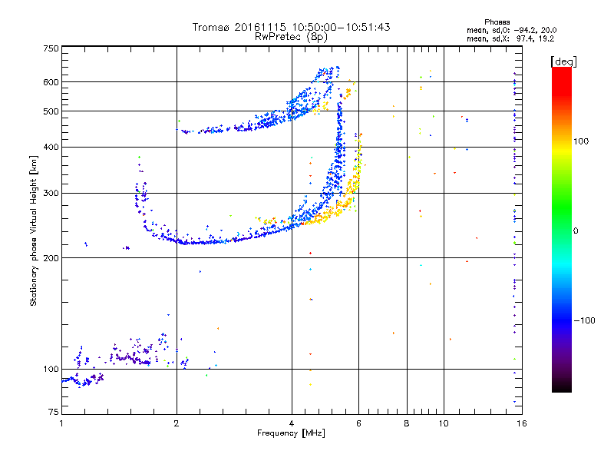Screen dimensions: 614x461
Task: Click the x-axis tick label '4'
Action: pos(292,423)
